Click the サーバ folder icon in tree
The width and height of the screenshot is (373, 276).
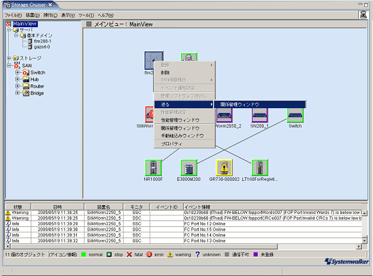pyautogui.click(x=16, y=30)
